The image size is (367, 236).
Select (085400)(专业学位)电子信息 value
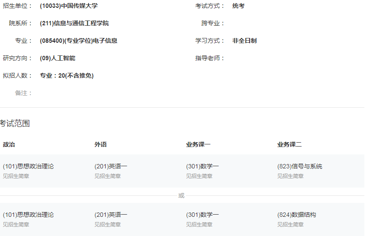click(79, 41)
